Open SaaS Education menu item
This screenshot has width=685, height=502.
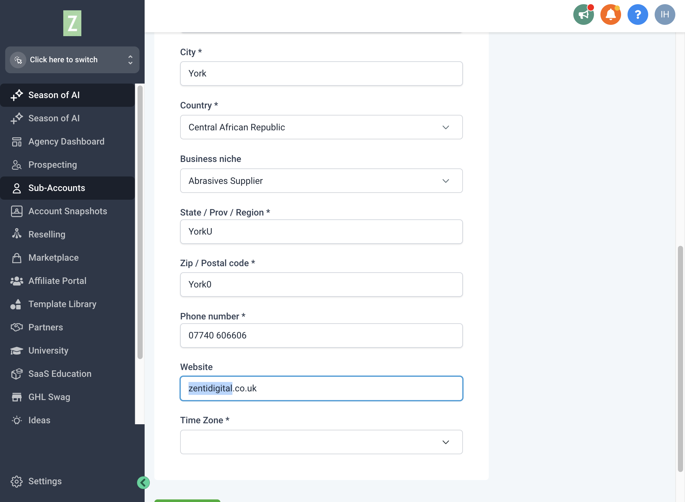67,374
